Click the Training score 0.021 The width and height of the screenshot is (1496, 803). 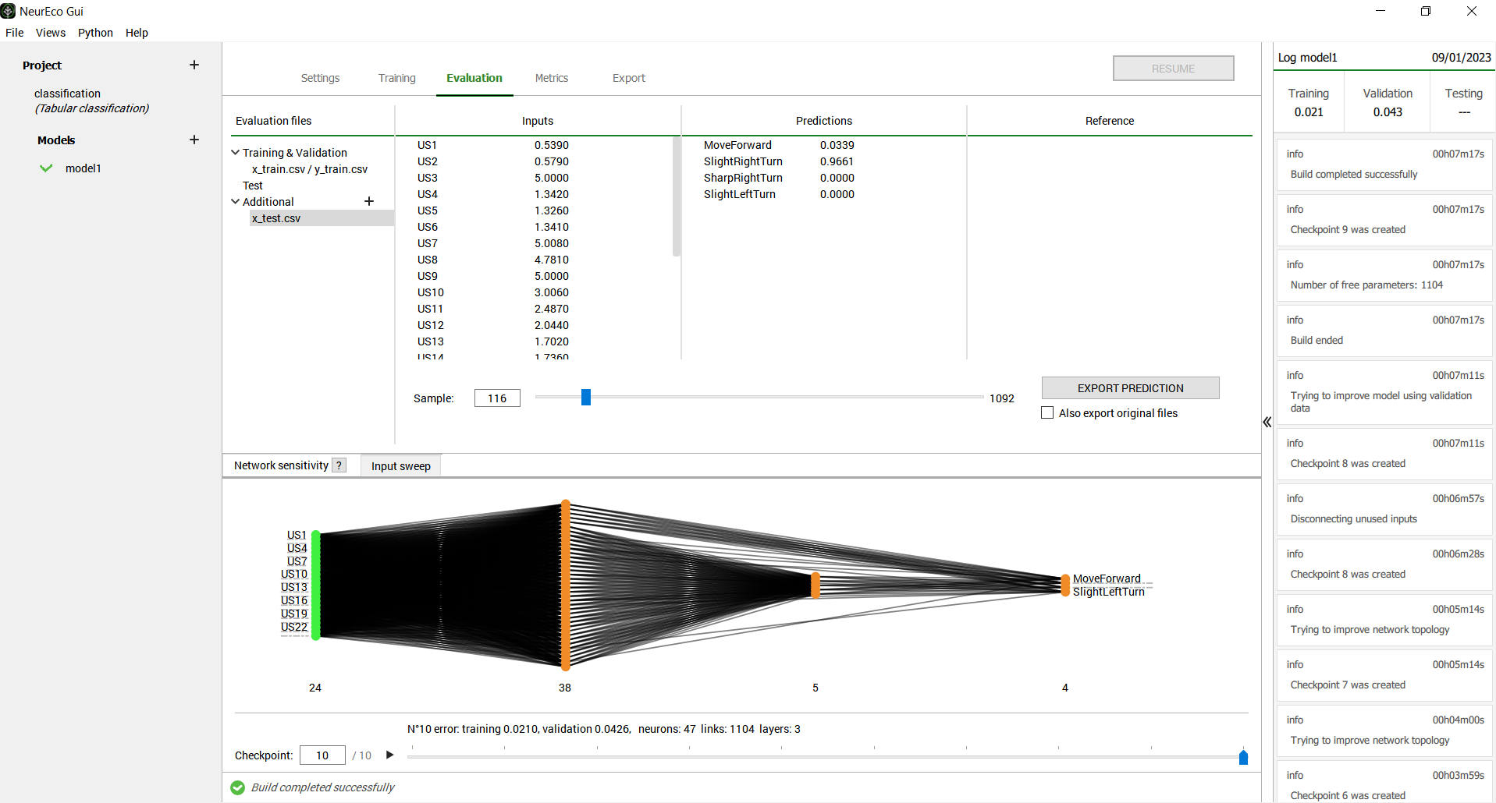(x=1309, y=112)
